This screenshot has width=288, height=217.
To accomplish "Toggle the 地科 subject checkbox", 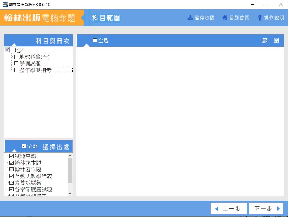I will (7, 50).
